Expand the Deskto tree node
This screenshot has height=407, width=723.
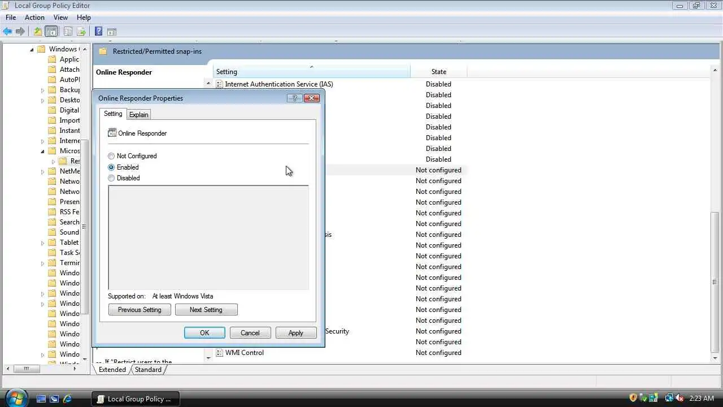tap(42, 100)
